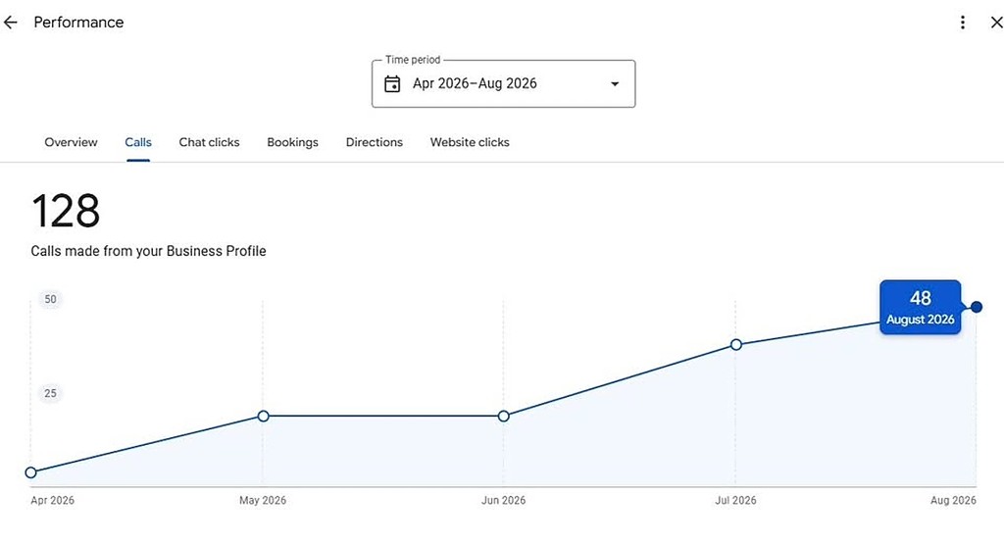Screen dimensions: 1004x545
Task: Click the 128 total calls number
Action: (66, 211)
